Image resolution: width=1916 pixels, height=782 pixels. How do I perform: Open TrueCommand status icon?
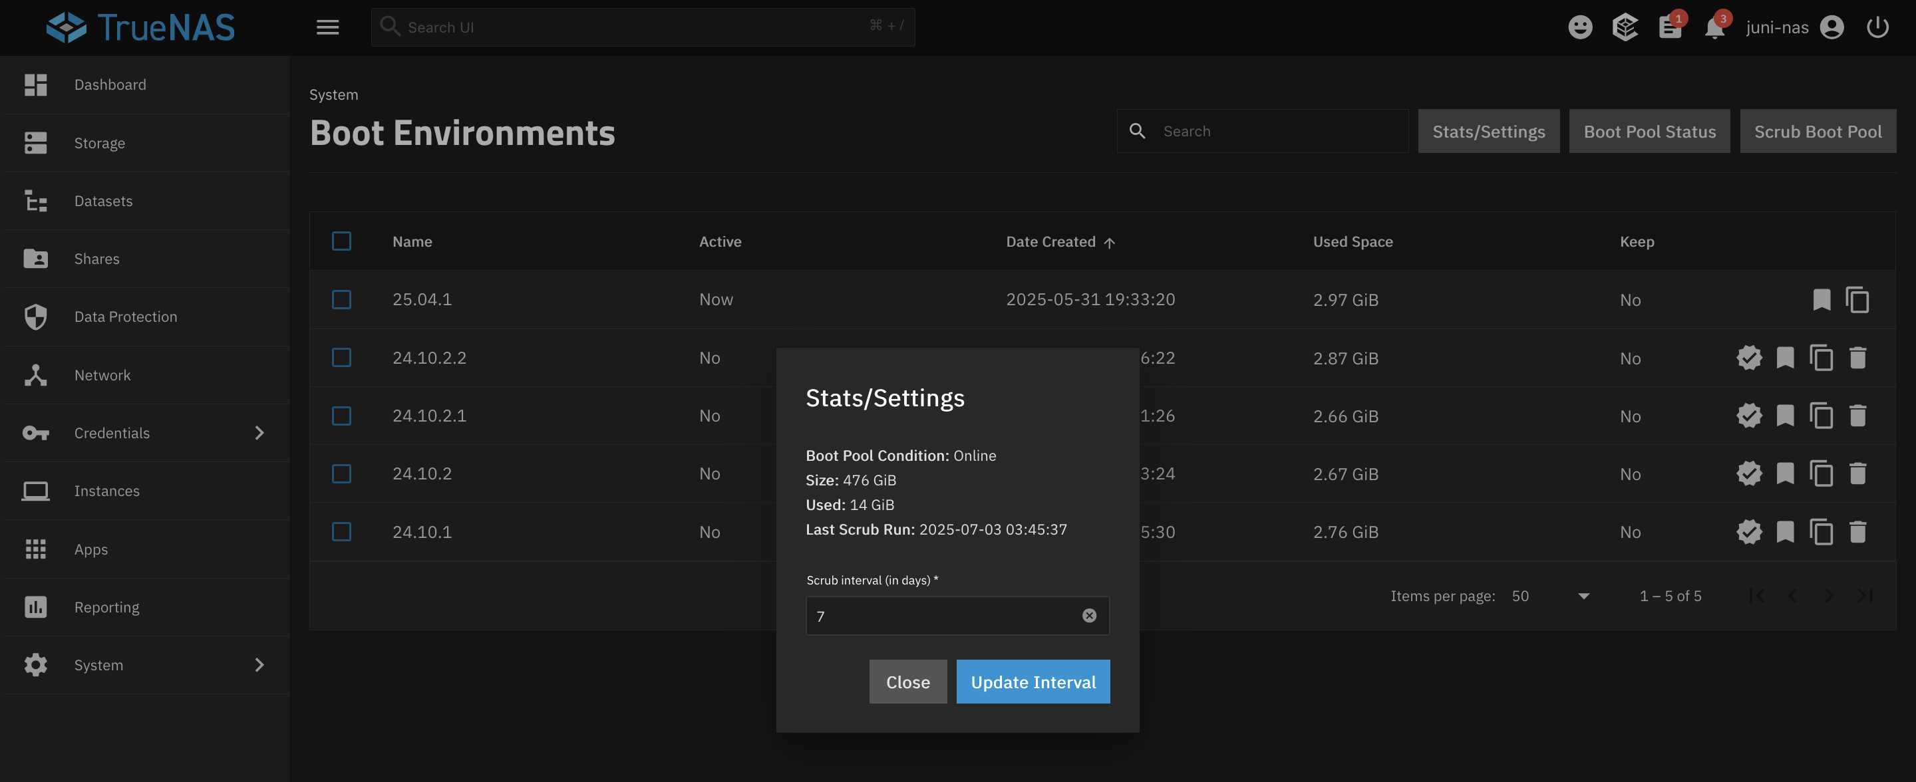[x=1625, y=27]
